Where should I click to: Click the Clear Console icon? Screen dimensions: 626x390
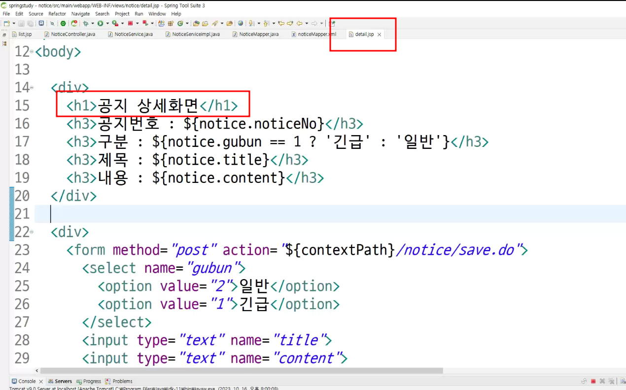pos(622,381)
